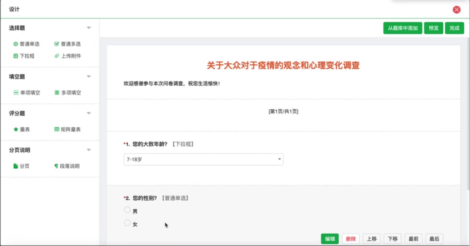This screenshot has height=246, width=470.
Task: Click the 上传附件 paperclip icon
Action: [x=56, y=56]
